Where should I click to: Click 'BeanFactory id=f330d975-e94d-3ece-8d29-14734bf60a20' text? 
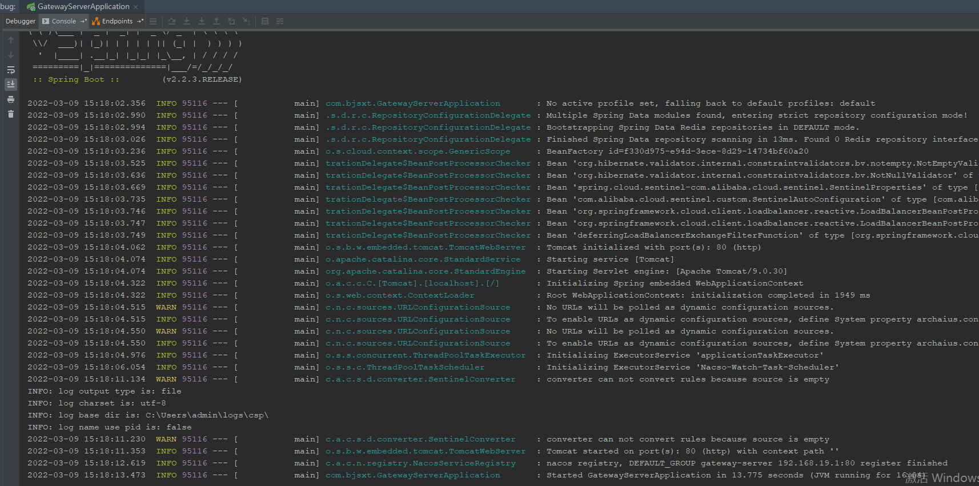(677, 151)
